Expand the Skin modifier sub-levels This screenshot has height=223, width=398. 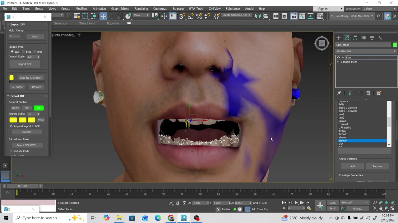point(343,57)
